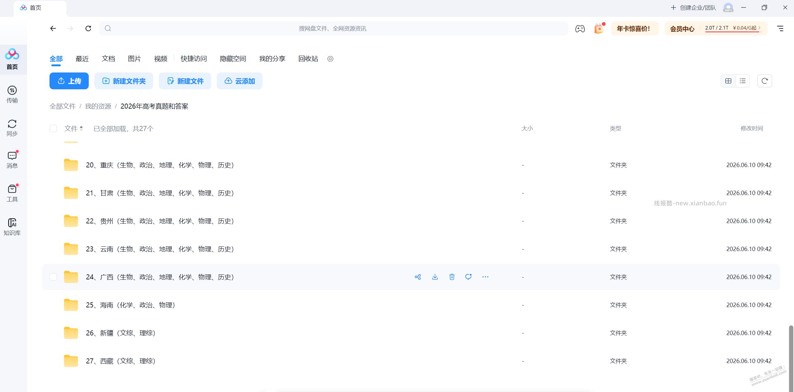Download the 24、广西 folder
Image resolution: width=794 pixels, height=392 pixels.
click(x=435, y=277)
